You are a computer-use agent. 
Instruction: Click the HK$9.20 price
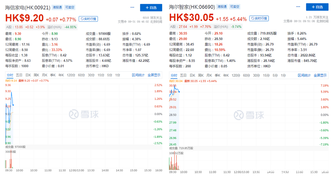pos(24,18)
